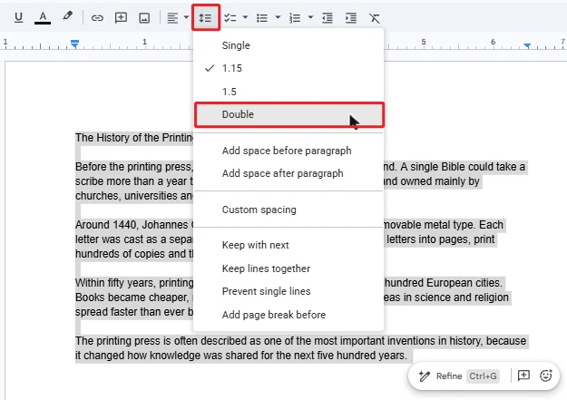Expand the checklist menu dropdown arrow
567x400 pixels.
(x=245, y=17)
